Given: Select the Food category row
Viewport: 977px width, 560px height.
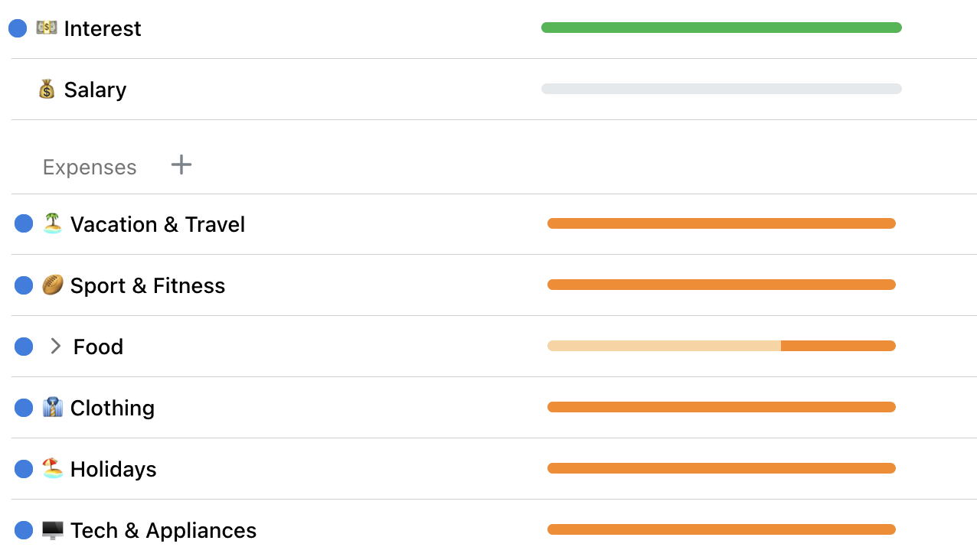Looking at the screenshot, I should pos(98,346).
